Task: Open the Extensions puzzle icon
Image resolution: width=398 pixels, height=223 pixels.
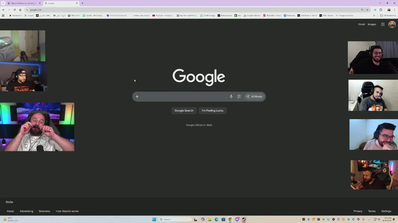Action: [x=381, y=10]
